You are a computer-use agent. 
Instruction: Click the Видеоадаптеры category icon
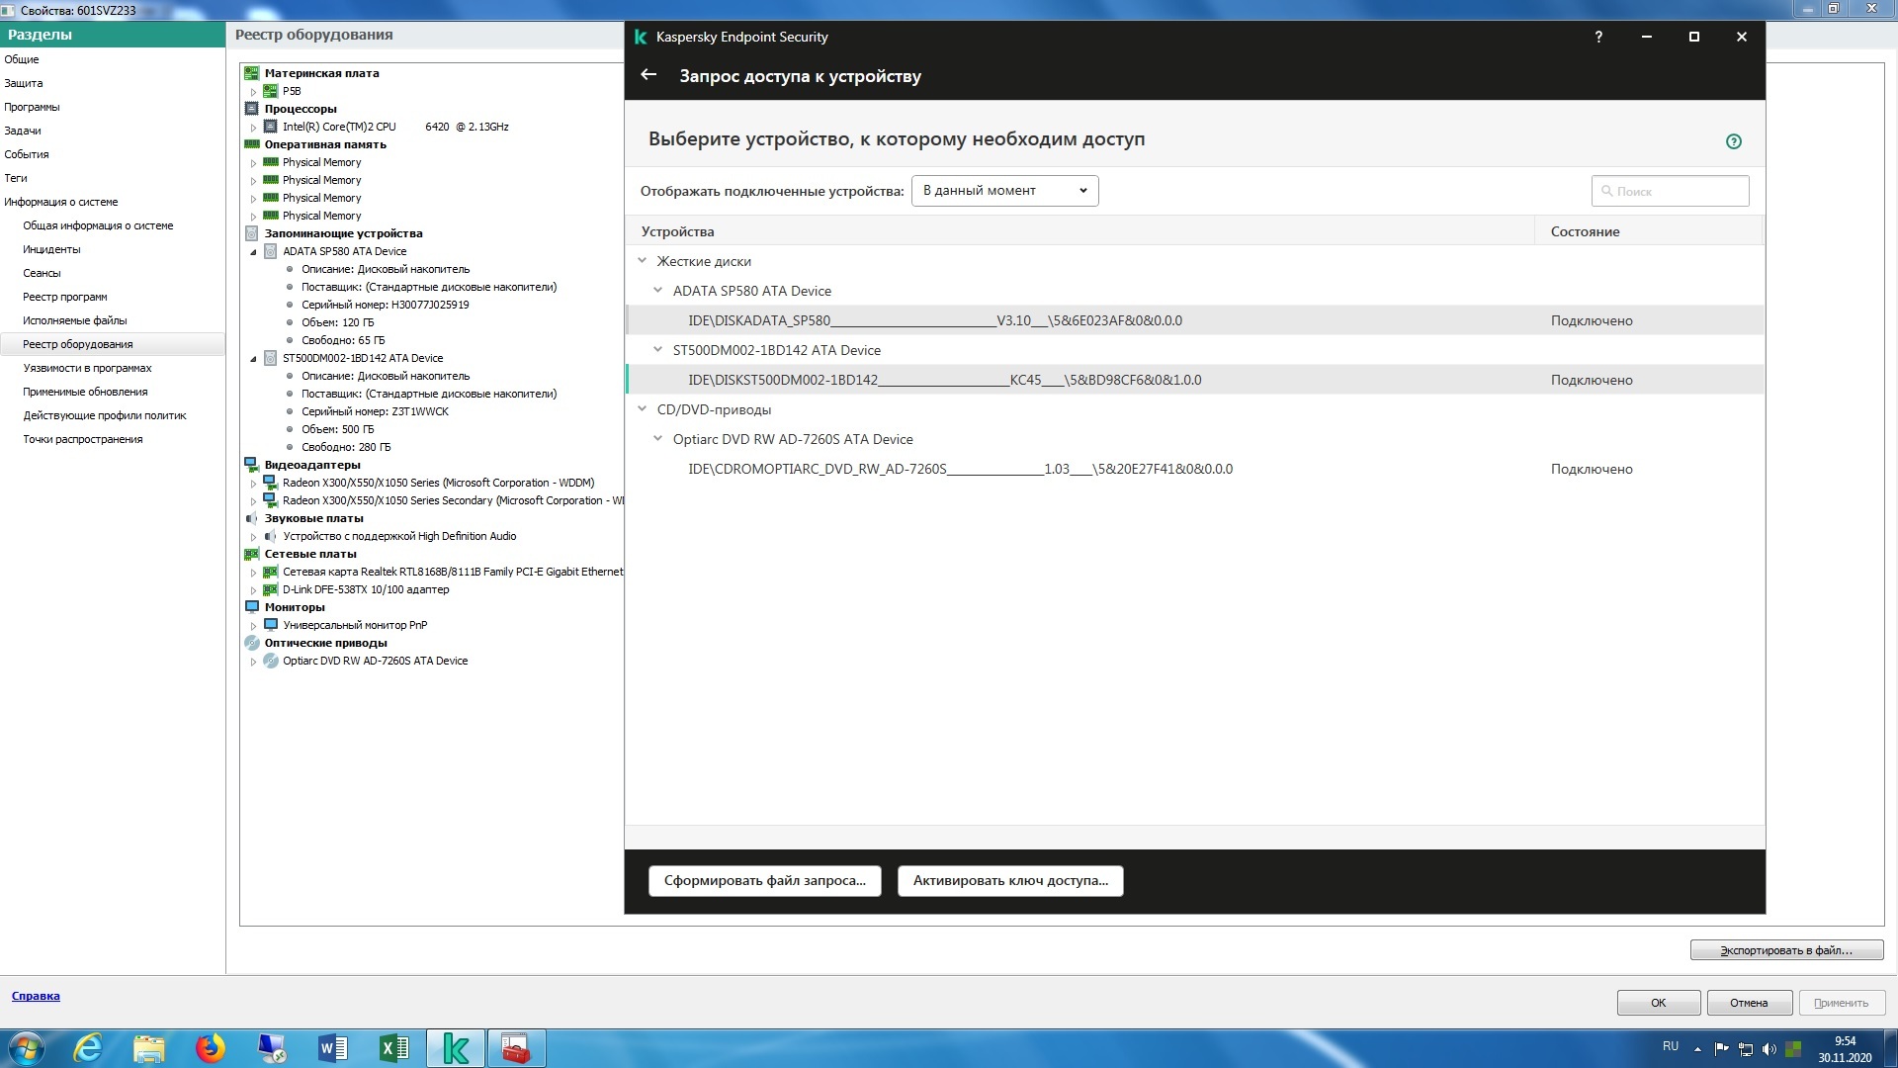click(251, 465)
